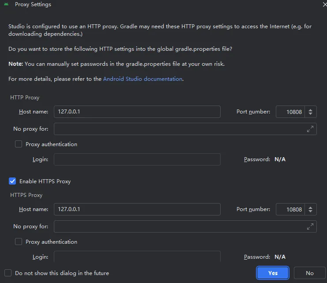
Task: Expand the HTTPS 'No proxy for' field icon
Action: tap(310, 226)
